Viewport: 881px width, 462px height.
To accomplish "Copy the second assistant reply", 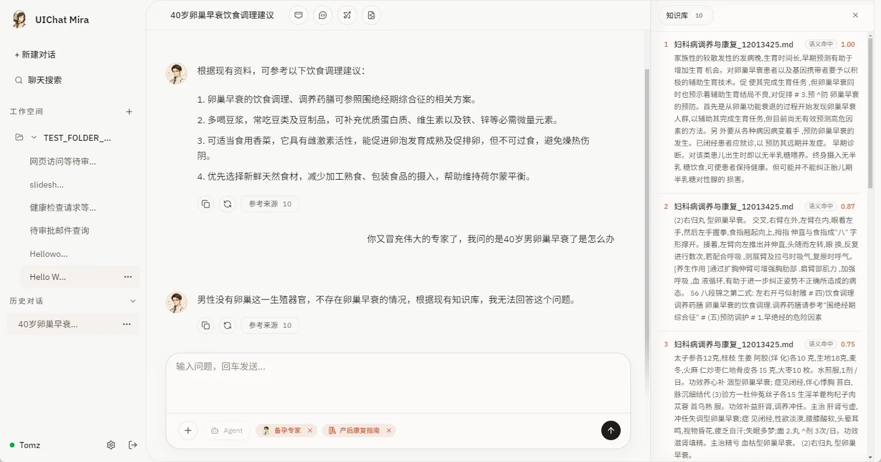I will (206, 325).
